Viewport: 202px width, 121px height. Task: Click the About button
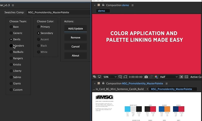pos(75,55)
